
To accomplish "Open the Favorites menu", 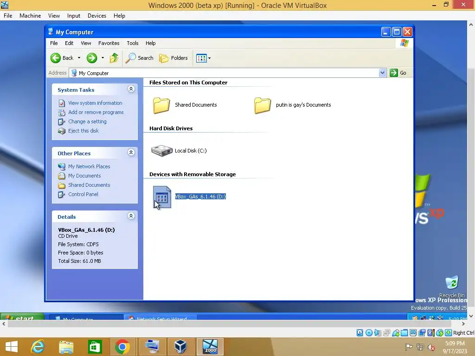I will tap(109, 43).
